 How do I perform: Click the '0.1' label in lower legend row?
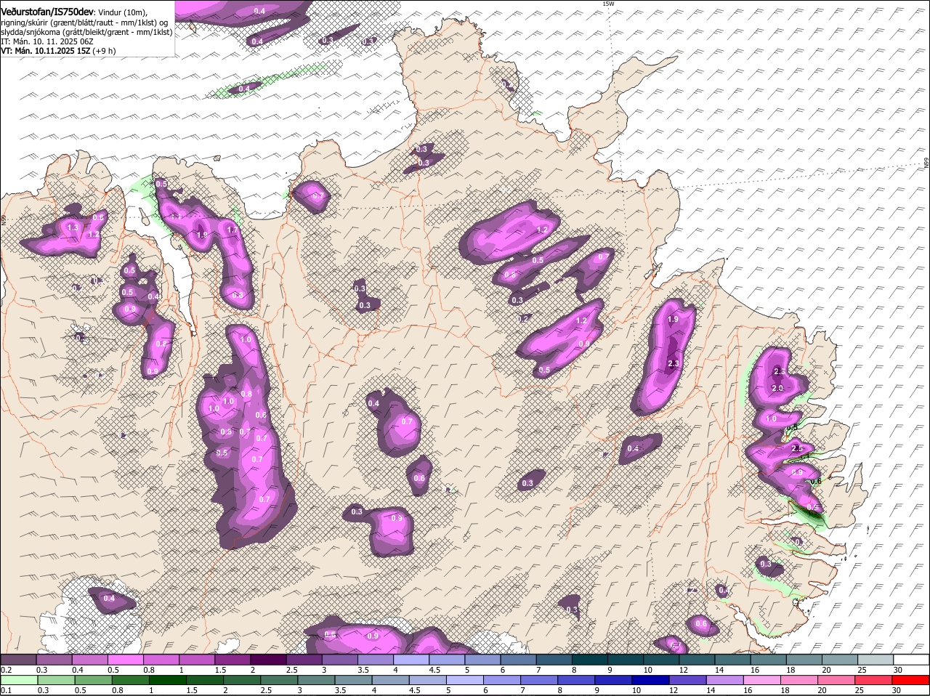pos(6,690)
